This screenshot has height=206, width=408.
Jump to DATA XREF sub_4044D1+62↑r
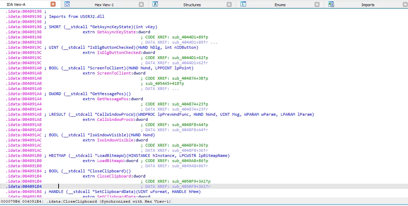[190, 63]
